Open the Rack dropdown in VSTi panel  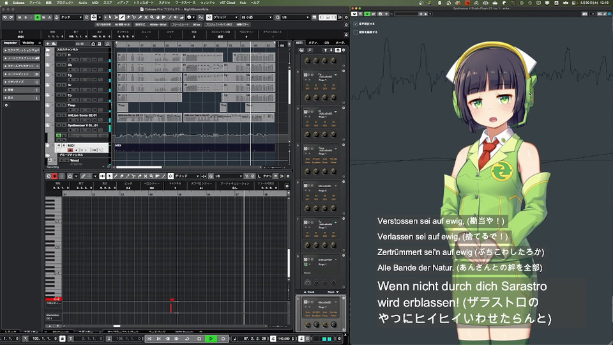[333, 292]
